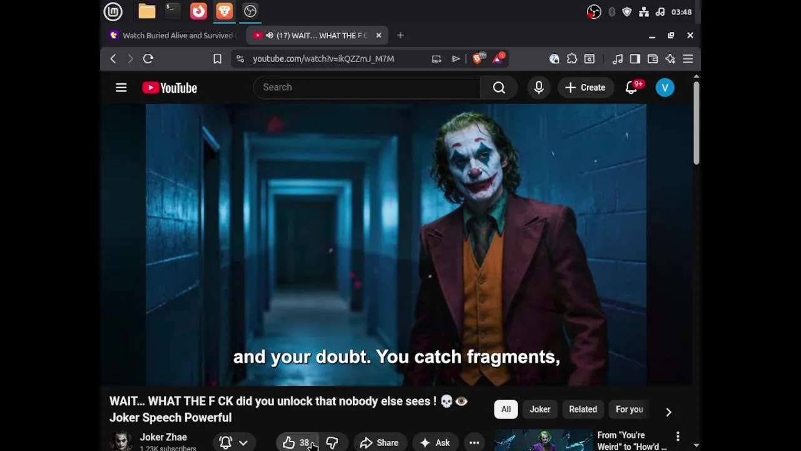Screen dimensions: 801x451
Task: Go back to previous page
Action: click(x=113, y=59)
